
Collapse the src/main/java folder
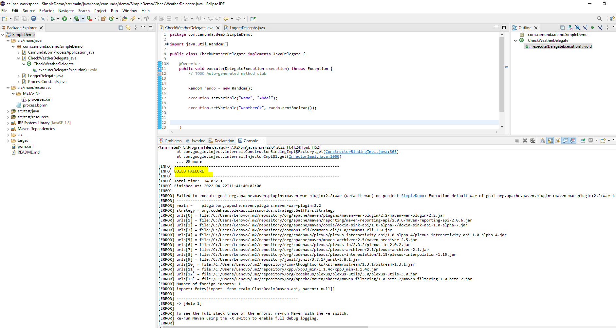[8, 41]
